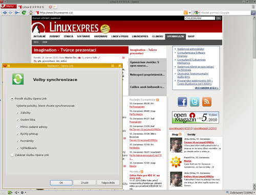Screen dimensions: 256x195
Task: Click the new tab icon
Action: [x=55, y=7]
